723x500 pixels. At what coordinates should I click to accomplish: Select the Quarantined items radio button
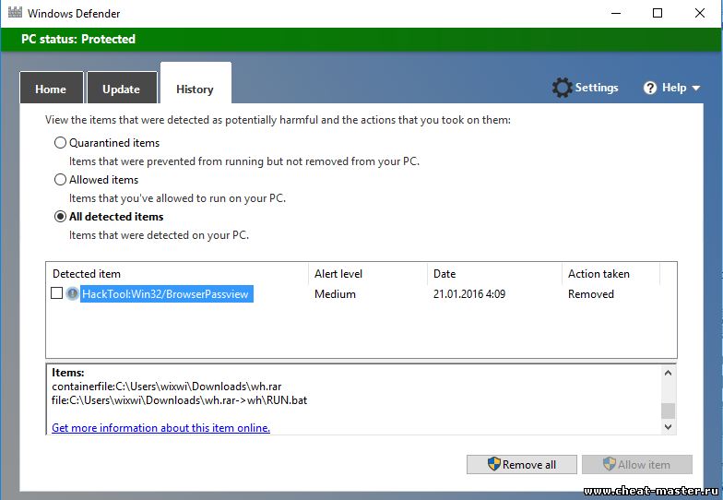61,142
